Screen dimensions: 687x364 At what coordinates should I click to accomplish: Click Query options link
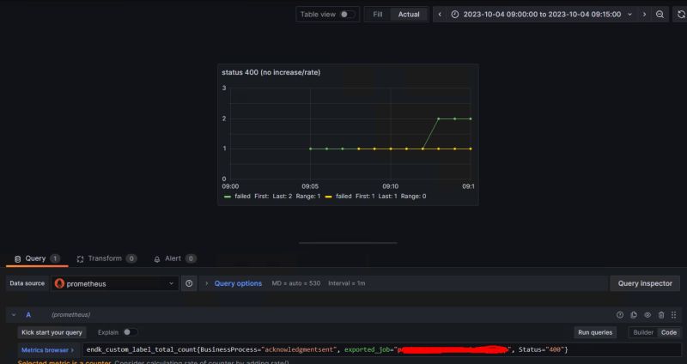[238, 283]
